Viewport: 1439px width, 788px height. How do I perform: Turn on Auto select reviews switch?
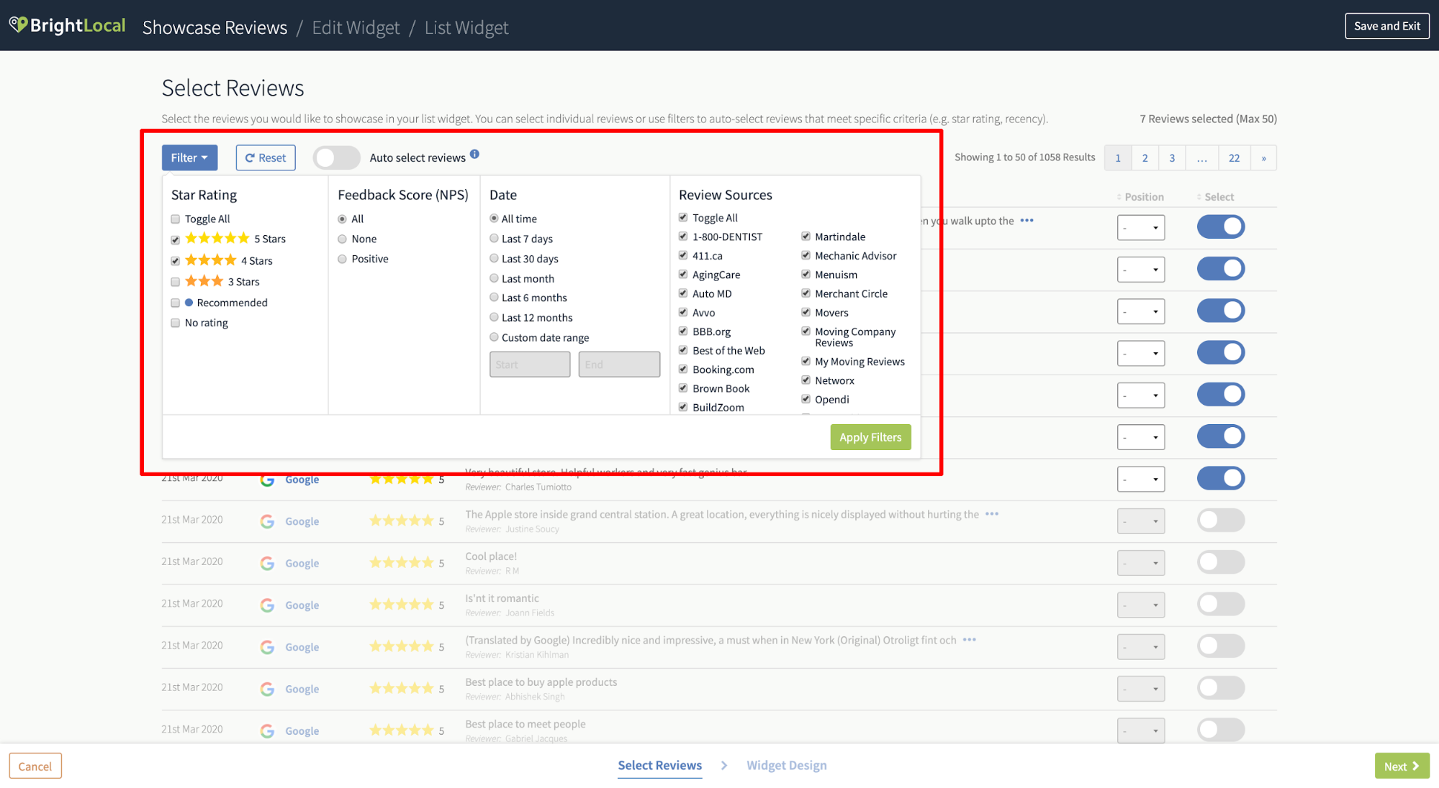(336, 158)
